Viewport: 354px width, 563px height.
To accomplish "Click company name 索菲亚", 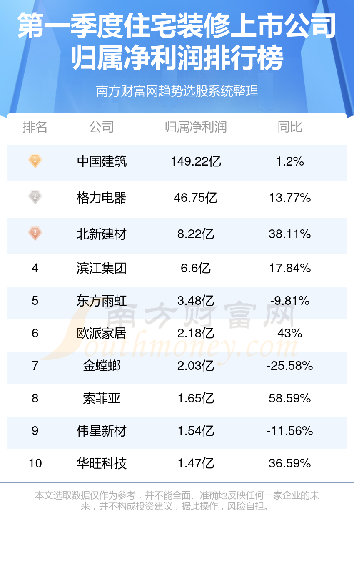I will pyautogui.click(x=102, y=398).
